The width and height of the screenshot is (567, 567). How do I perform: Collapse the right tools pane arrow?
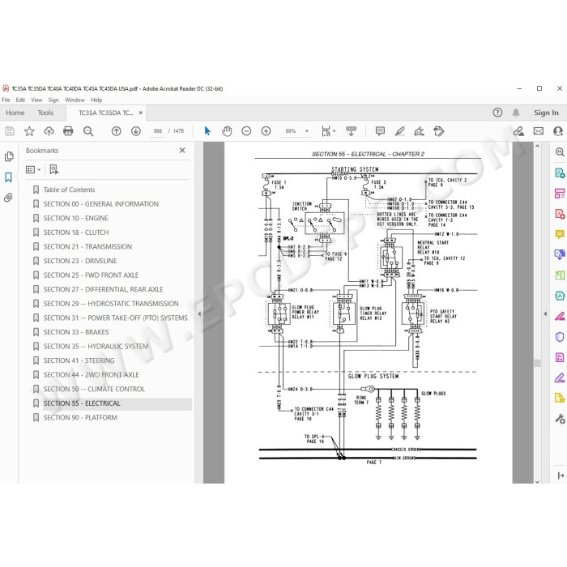[545, 314]
